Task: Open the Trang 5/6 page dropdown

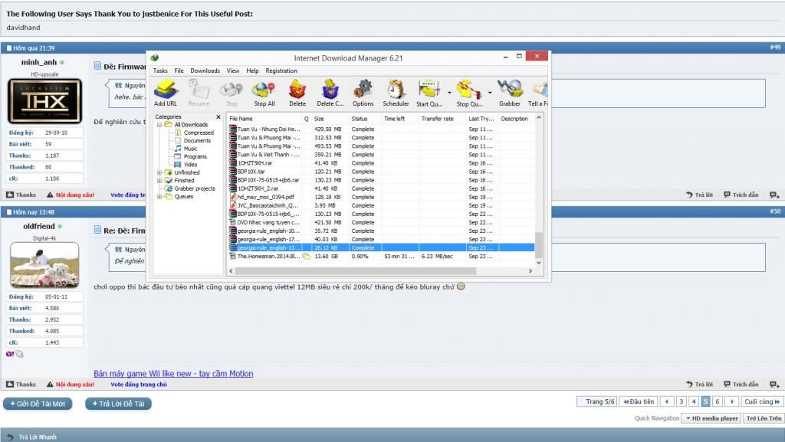Action: pos(596,401)
